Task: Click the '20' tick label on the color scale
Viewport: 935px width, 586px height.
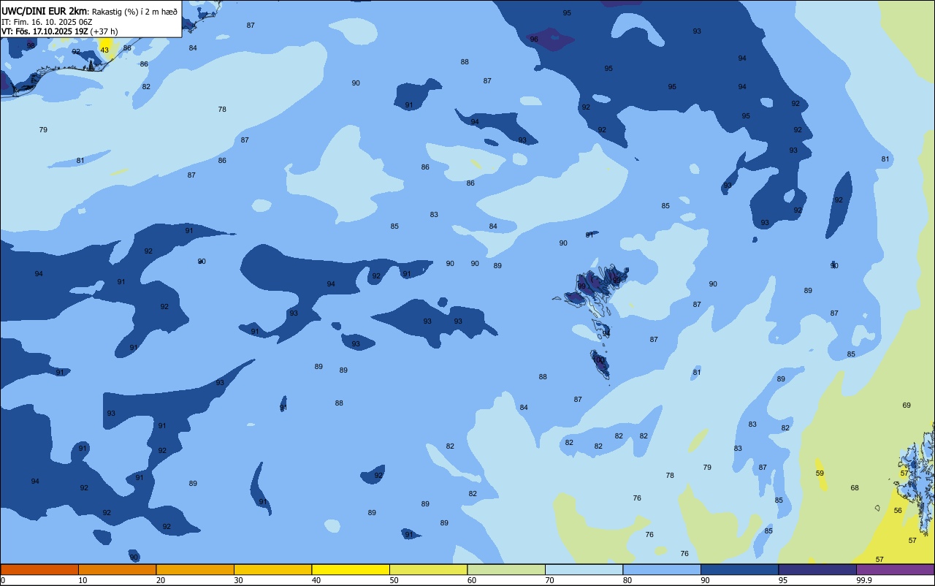Action: (161, 580)
